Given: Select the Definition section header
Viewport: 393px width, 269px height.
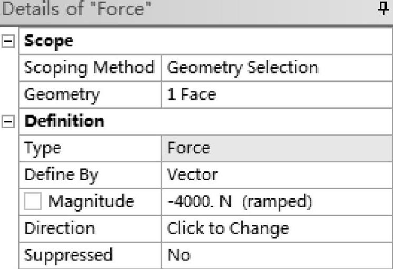Looking at the screenshot, I should [64, 122].
